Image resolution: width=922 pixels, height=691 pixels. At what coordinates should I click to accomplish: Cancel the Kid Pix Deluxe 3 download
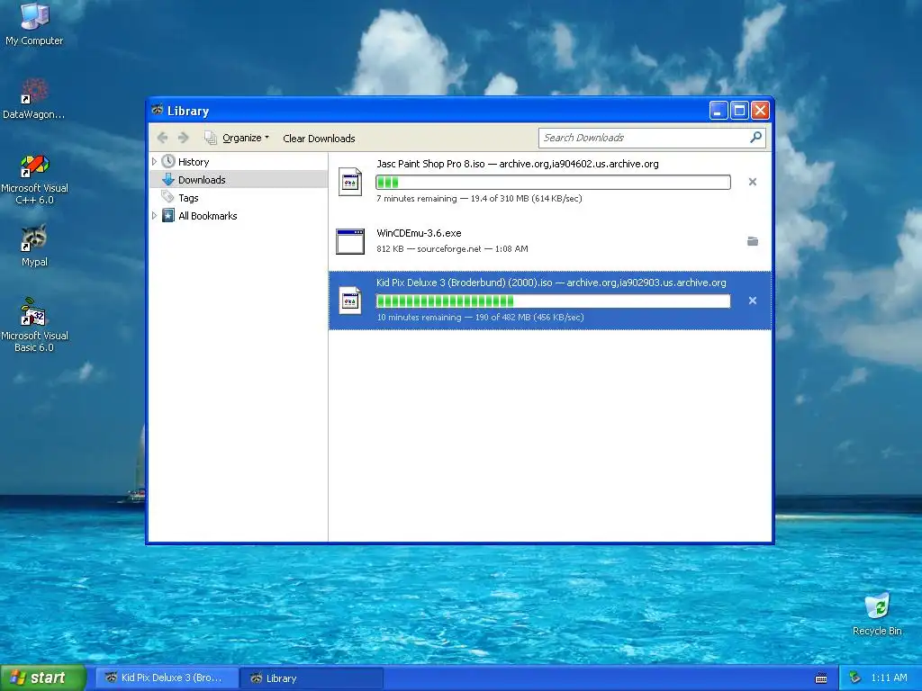click(752, 301)
